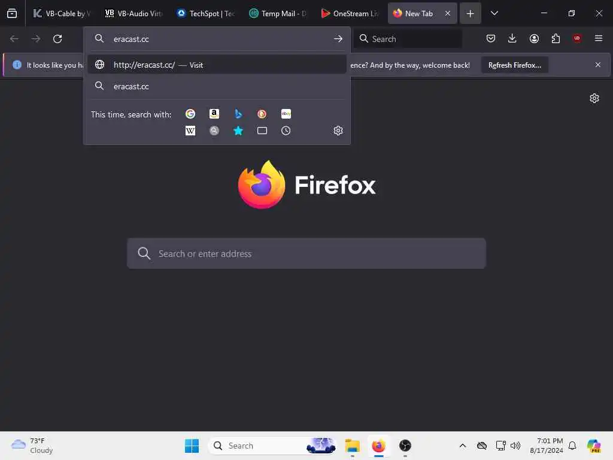Open OBS Studio from the taskbar
Image resolution: width=613 pixels, height=460 pixels.
click(x=405, y=446)
